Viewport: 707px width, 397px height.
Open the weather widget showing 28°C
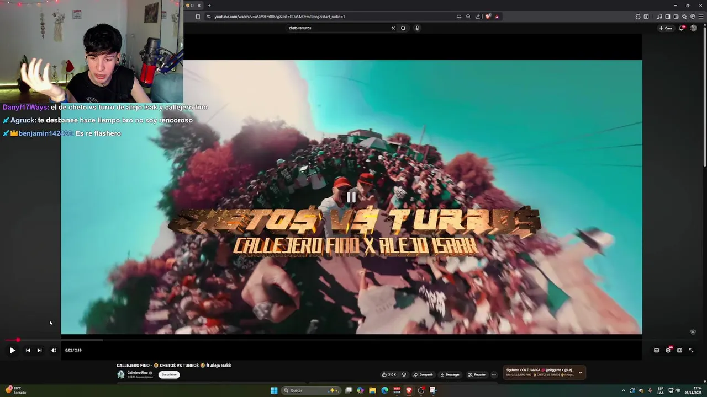[x=15, y=390]
